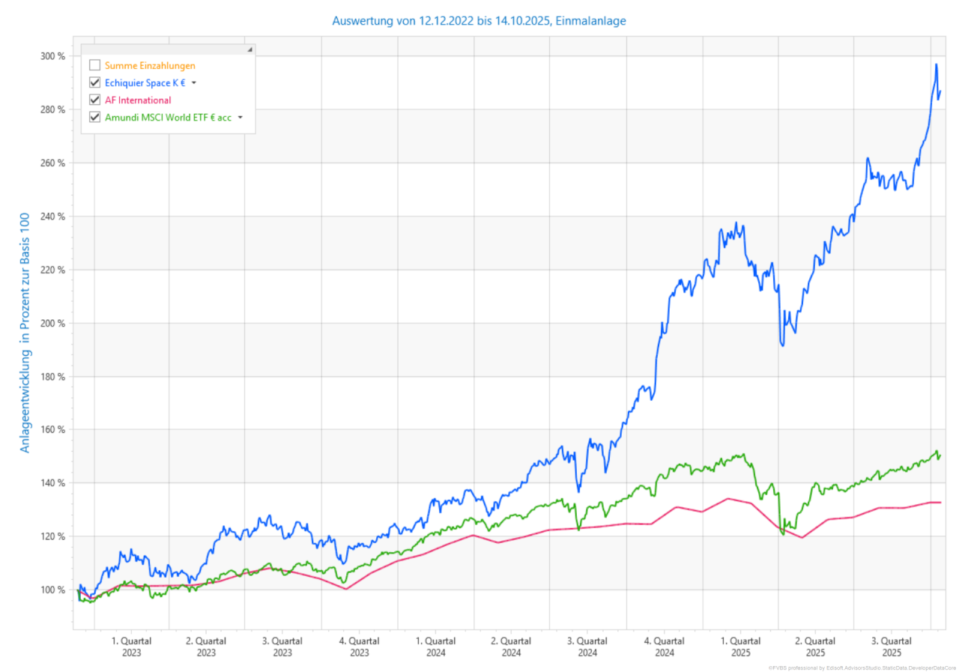Viewport: 959px width, 672px height.
Task: Hide the AF International series via checkbox
Action: 94,100
